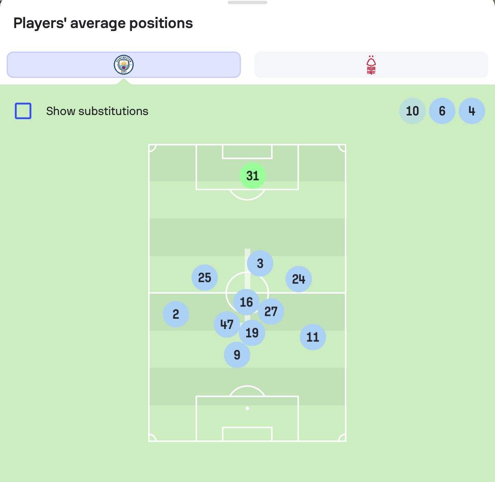Select player 47 position marker

227,324
